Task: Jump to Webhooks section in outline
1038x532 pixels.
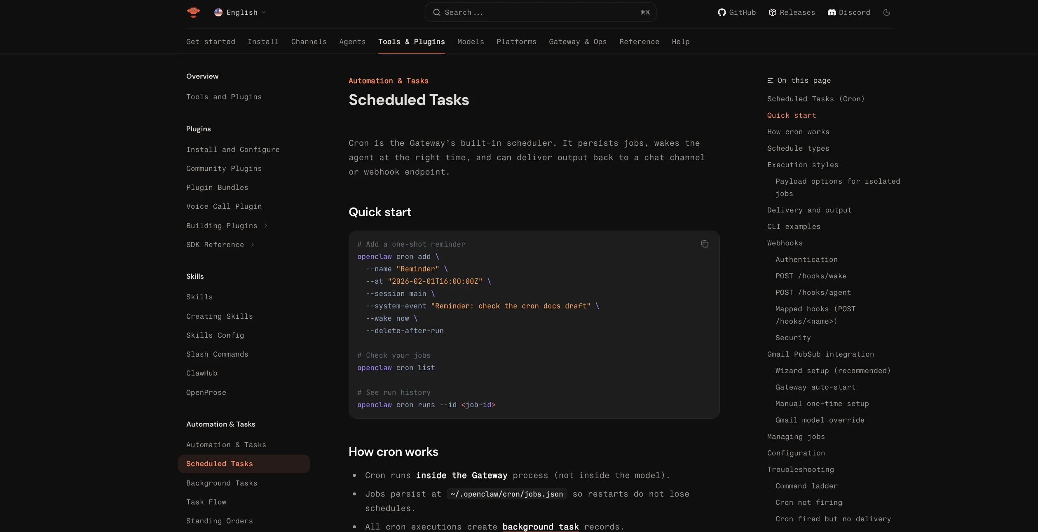Action: coord(785,243)
